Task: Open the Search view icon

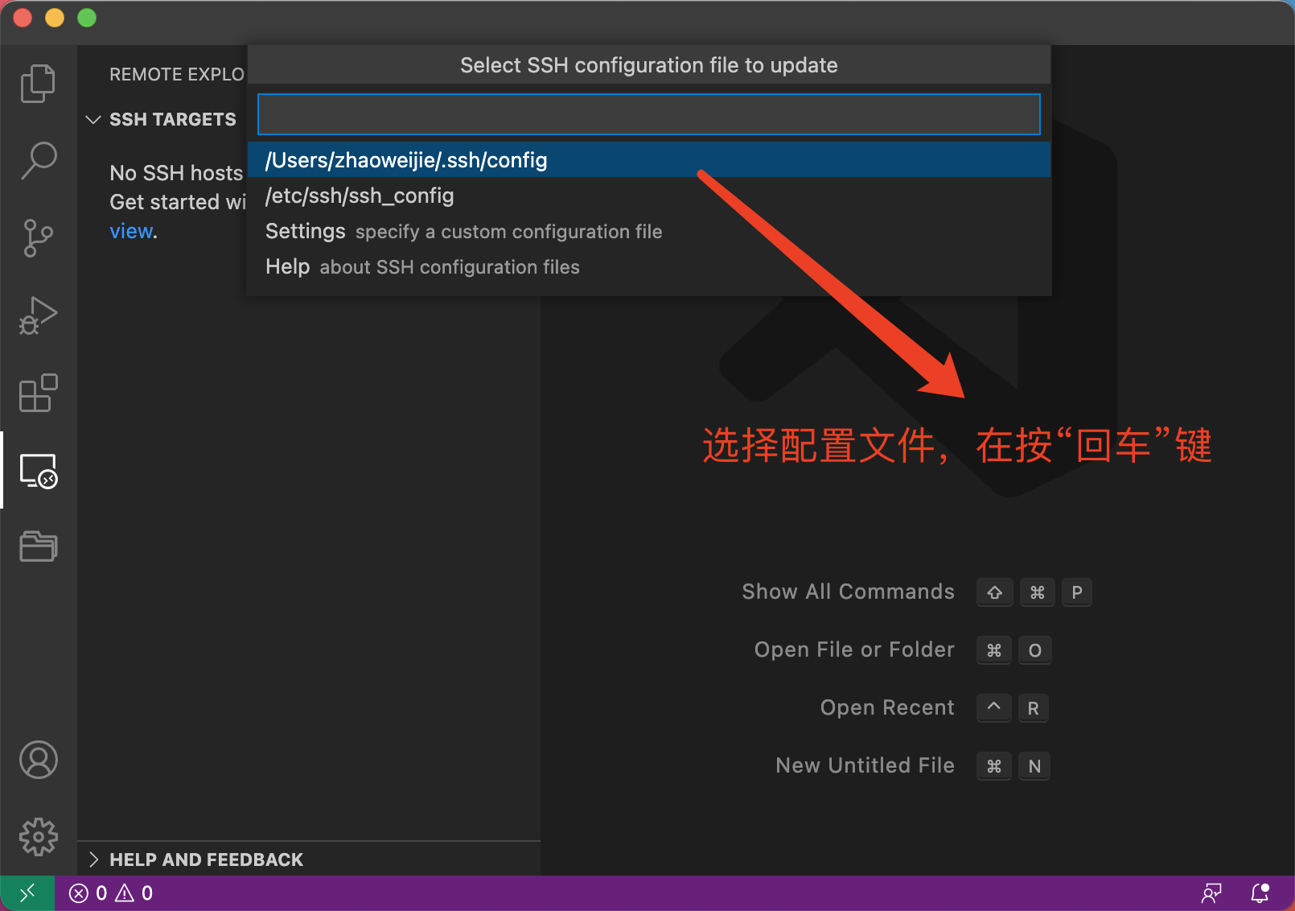Action: coord(38,160)
